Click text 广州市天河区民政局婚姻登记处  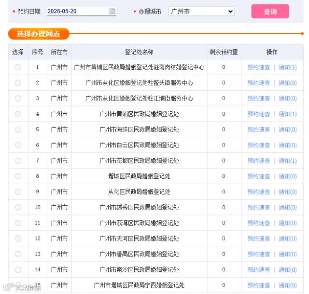[x=139, y=239]
